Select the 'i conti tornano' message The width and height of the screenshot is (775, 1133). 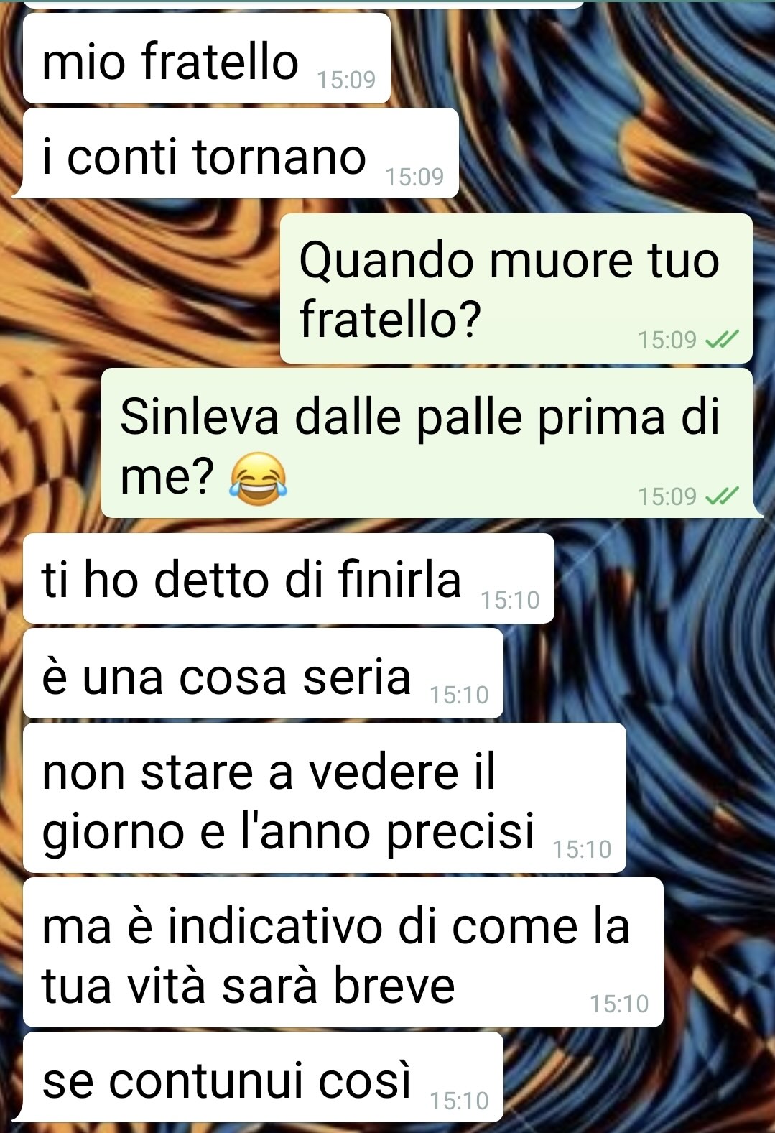pyautogui.click(x=241, y=153)
